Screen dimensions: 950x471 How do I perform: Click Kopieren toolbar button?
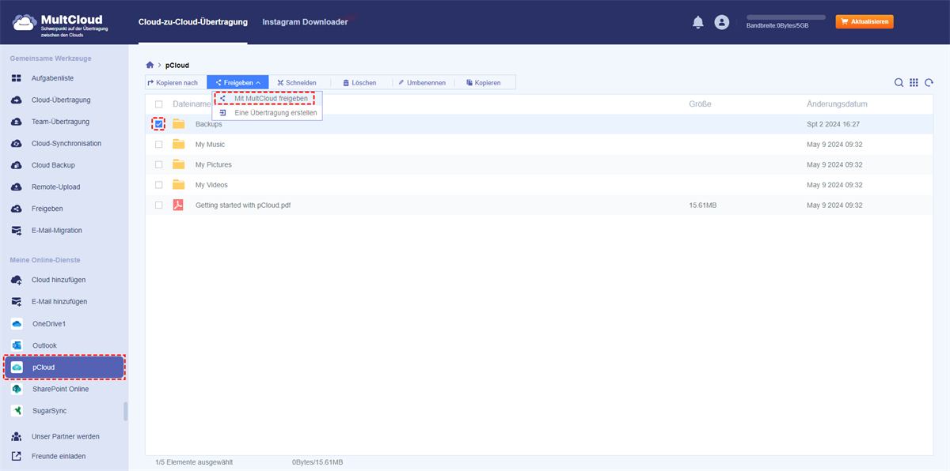pyautogui.click(x=483, y=82)
